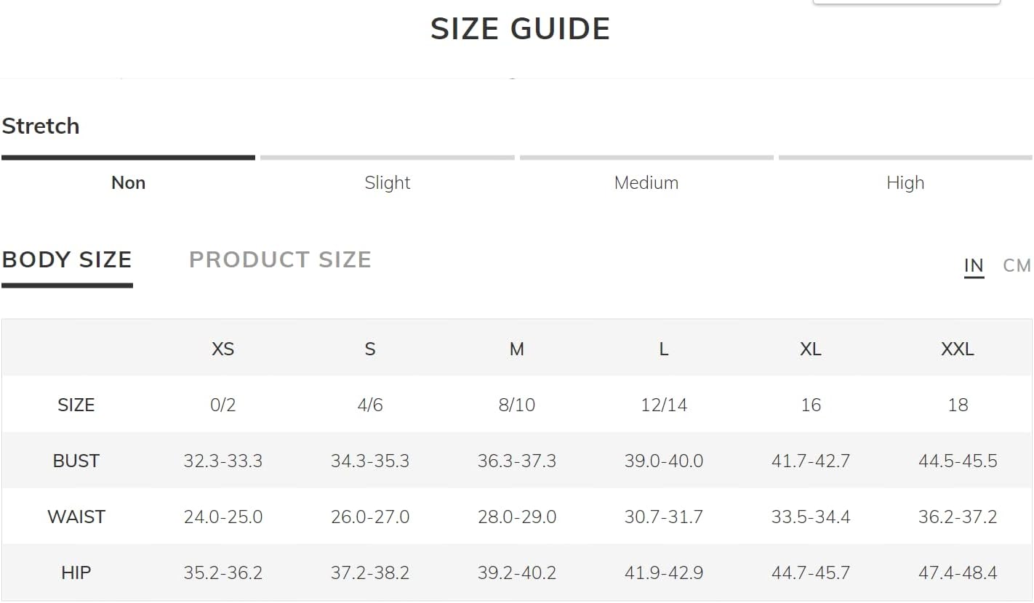The height and width of the screenshot is (603, 1034).
Task: Switch units to CM
Action: point(1017,266)
